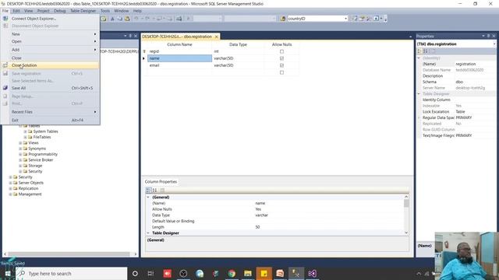The height and width of the screenshot is (280, 499).
Task: Click Categorized icon in Column Properties
Action: click(148, 190)
